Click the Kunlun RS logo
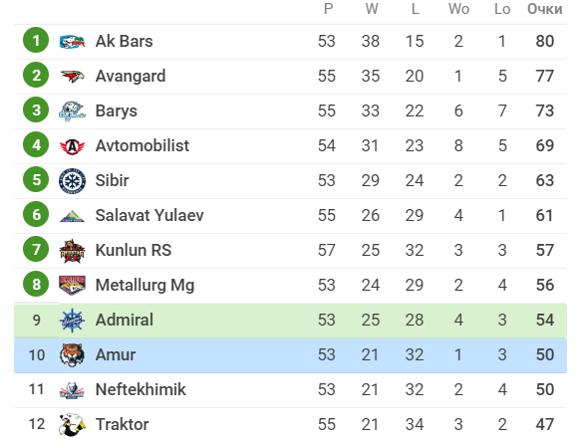Image resolution: width=580 pixels, height=442 pixels. click(72, 251)
